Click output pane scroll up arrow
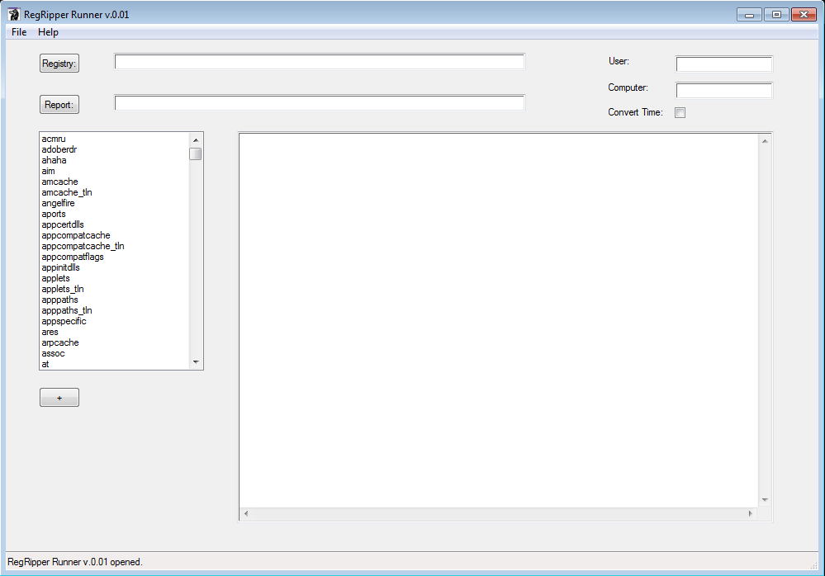The height and width of the screenshot is (576, 825). point(765,141)
